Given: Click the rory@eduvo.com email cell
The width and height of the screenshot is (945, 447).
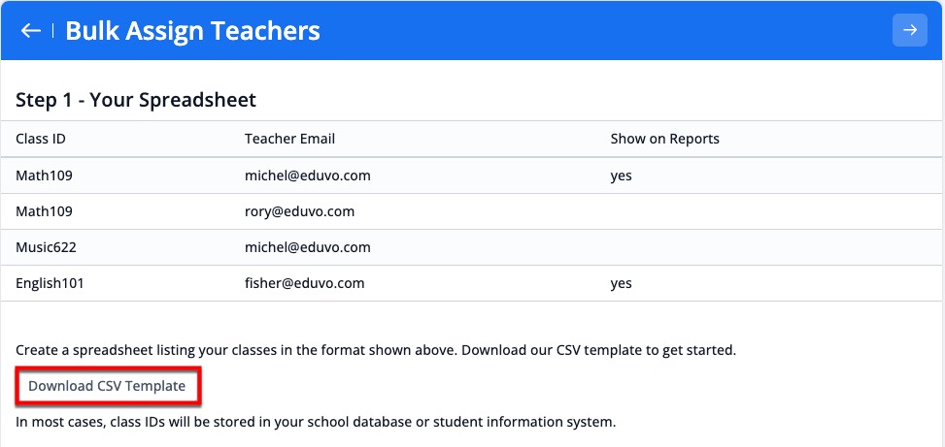Looking at the screenshot, I should 299,211.
